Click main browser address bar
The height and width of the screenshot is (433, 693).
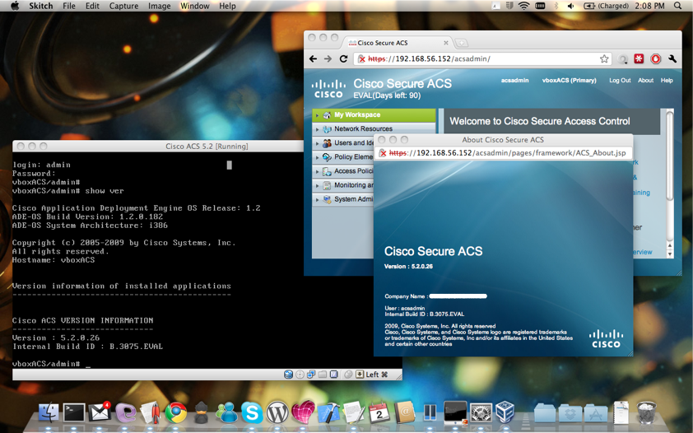482,58
